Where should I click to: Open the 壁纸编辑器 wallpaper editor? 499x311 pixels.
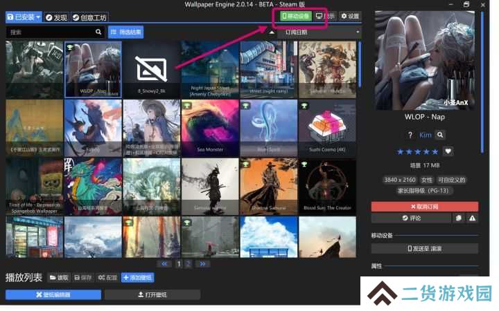(53, 295)
